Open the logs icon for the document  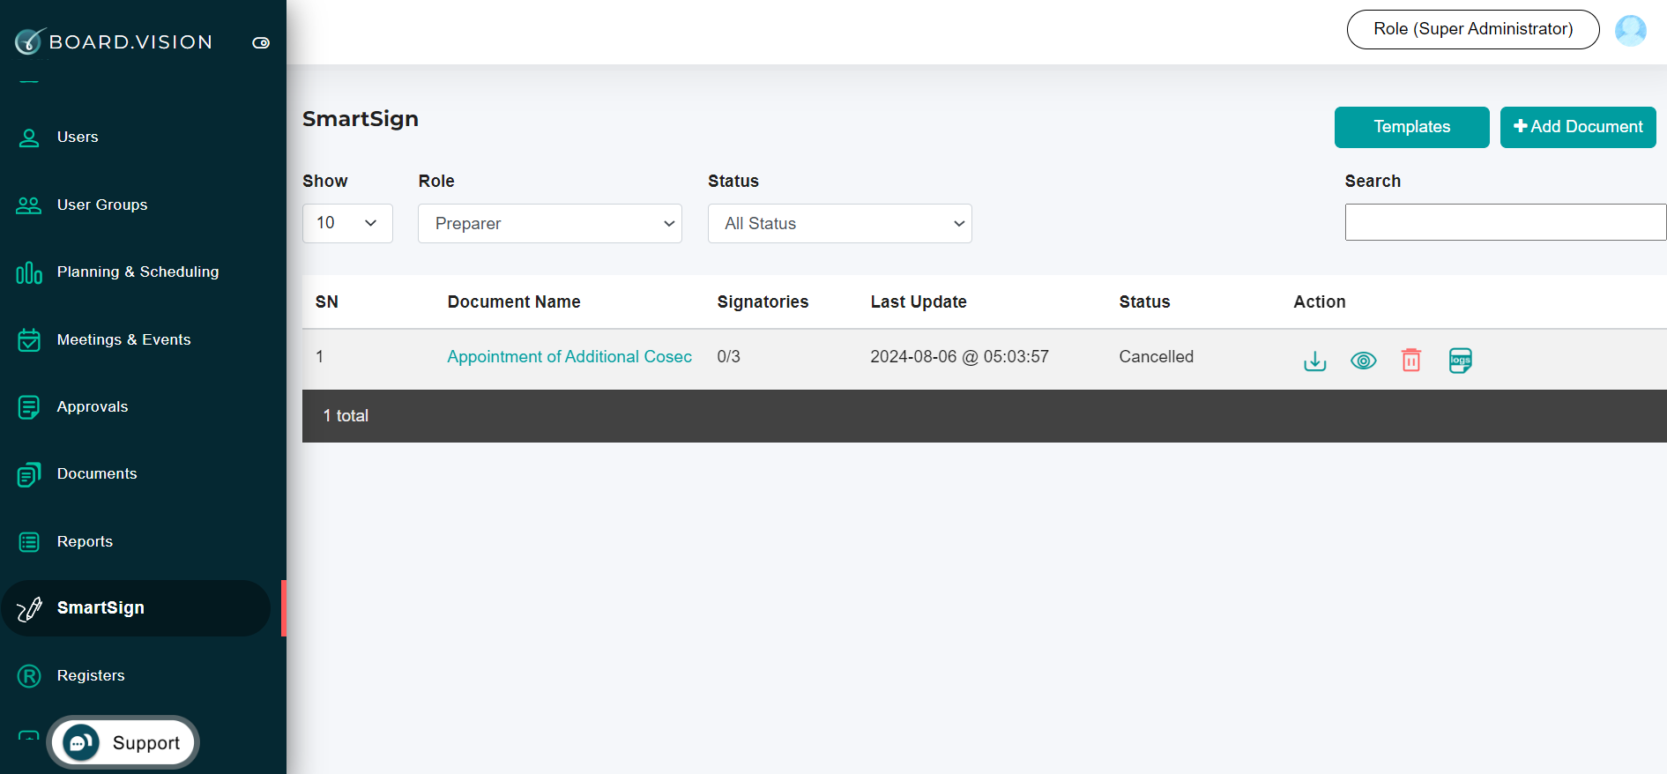1461,360
